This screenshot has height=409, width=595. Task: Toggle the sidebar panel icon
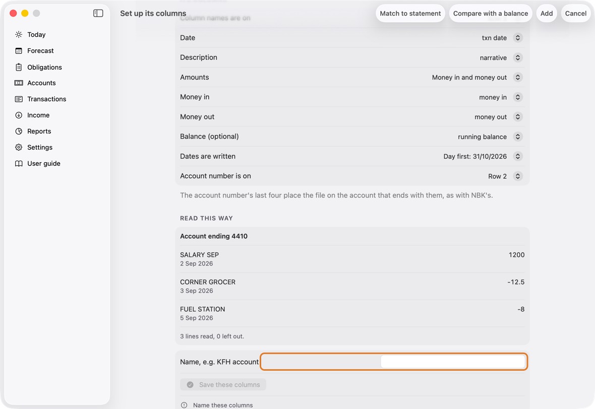(98, 13)
